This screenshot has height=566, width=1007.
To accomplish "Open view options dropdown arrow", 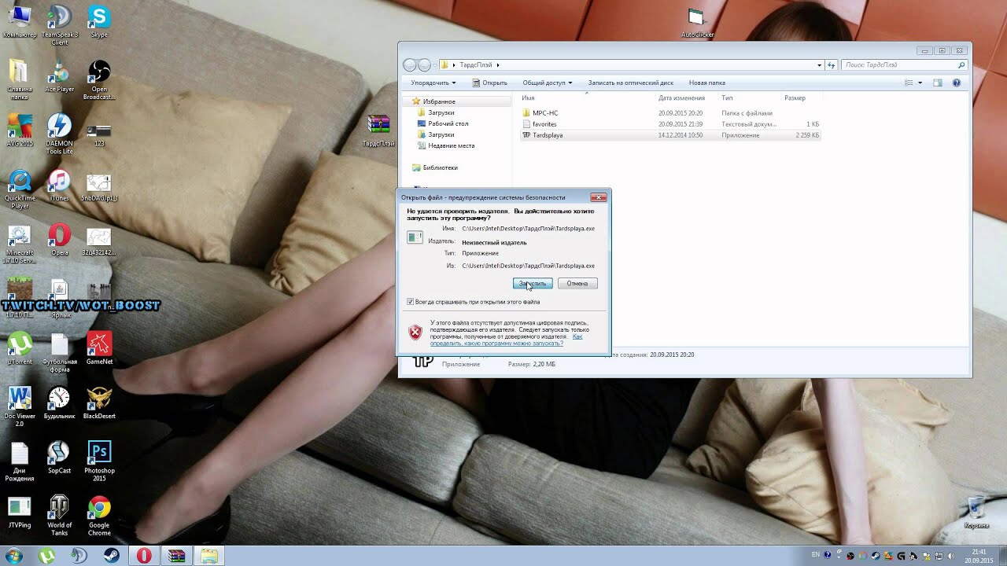I will (920, 83).
